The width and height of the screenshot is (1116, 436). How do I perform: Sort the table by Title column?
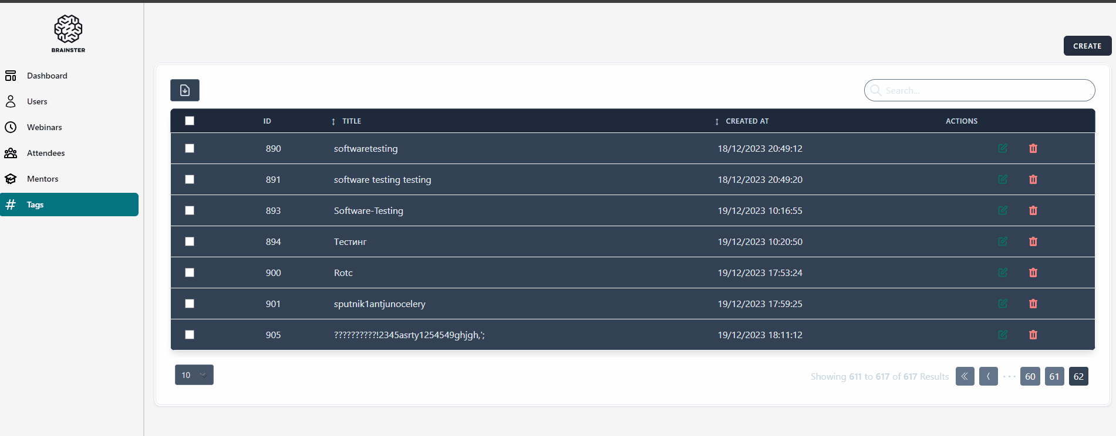pos(351,121)
